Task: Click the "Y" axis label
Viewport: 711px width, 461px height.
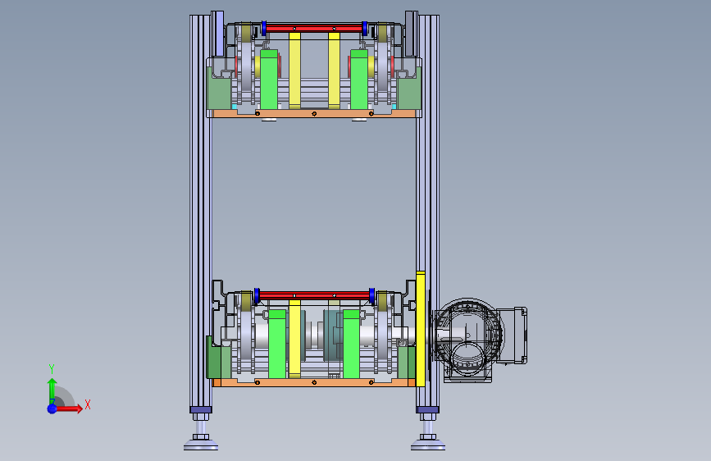Action: (52, 369)
